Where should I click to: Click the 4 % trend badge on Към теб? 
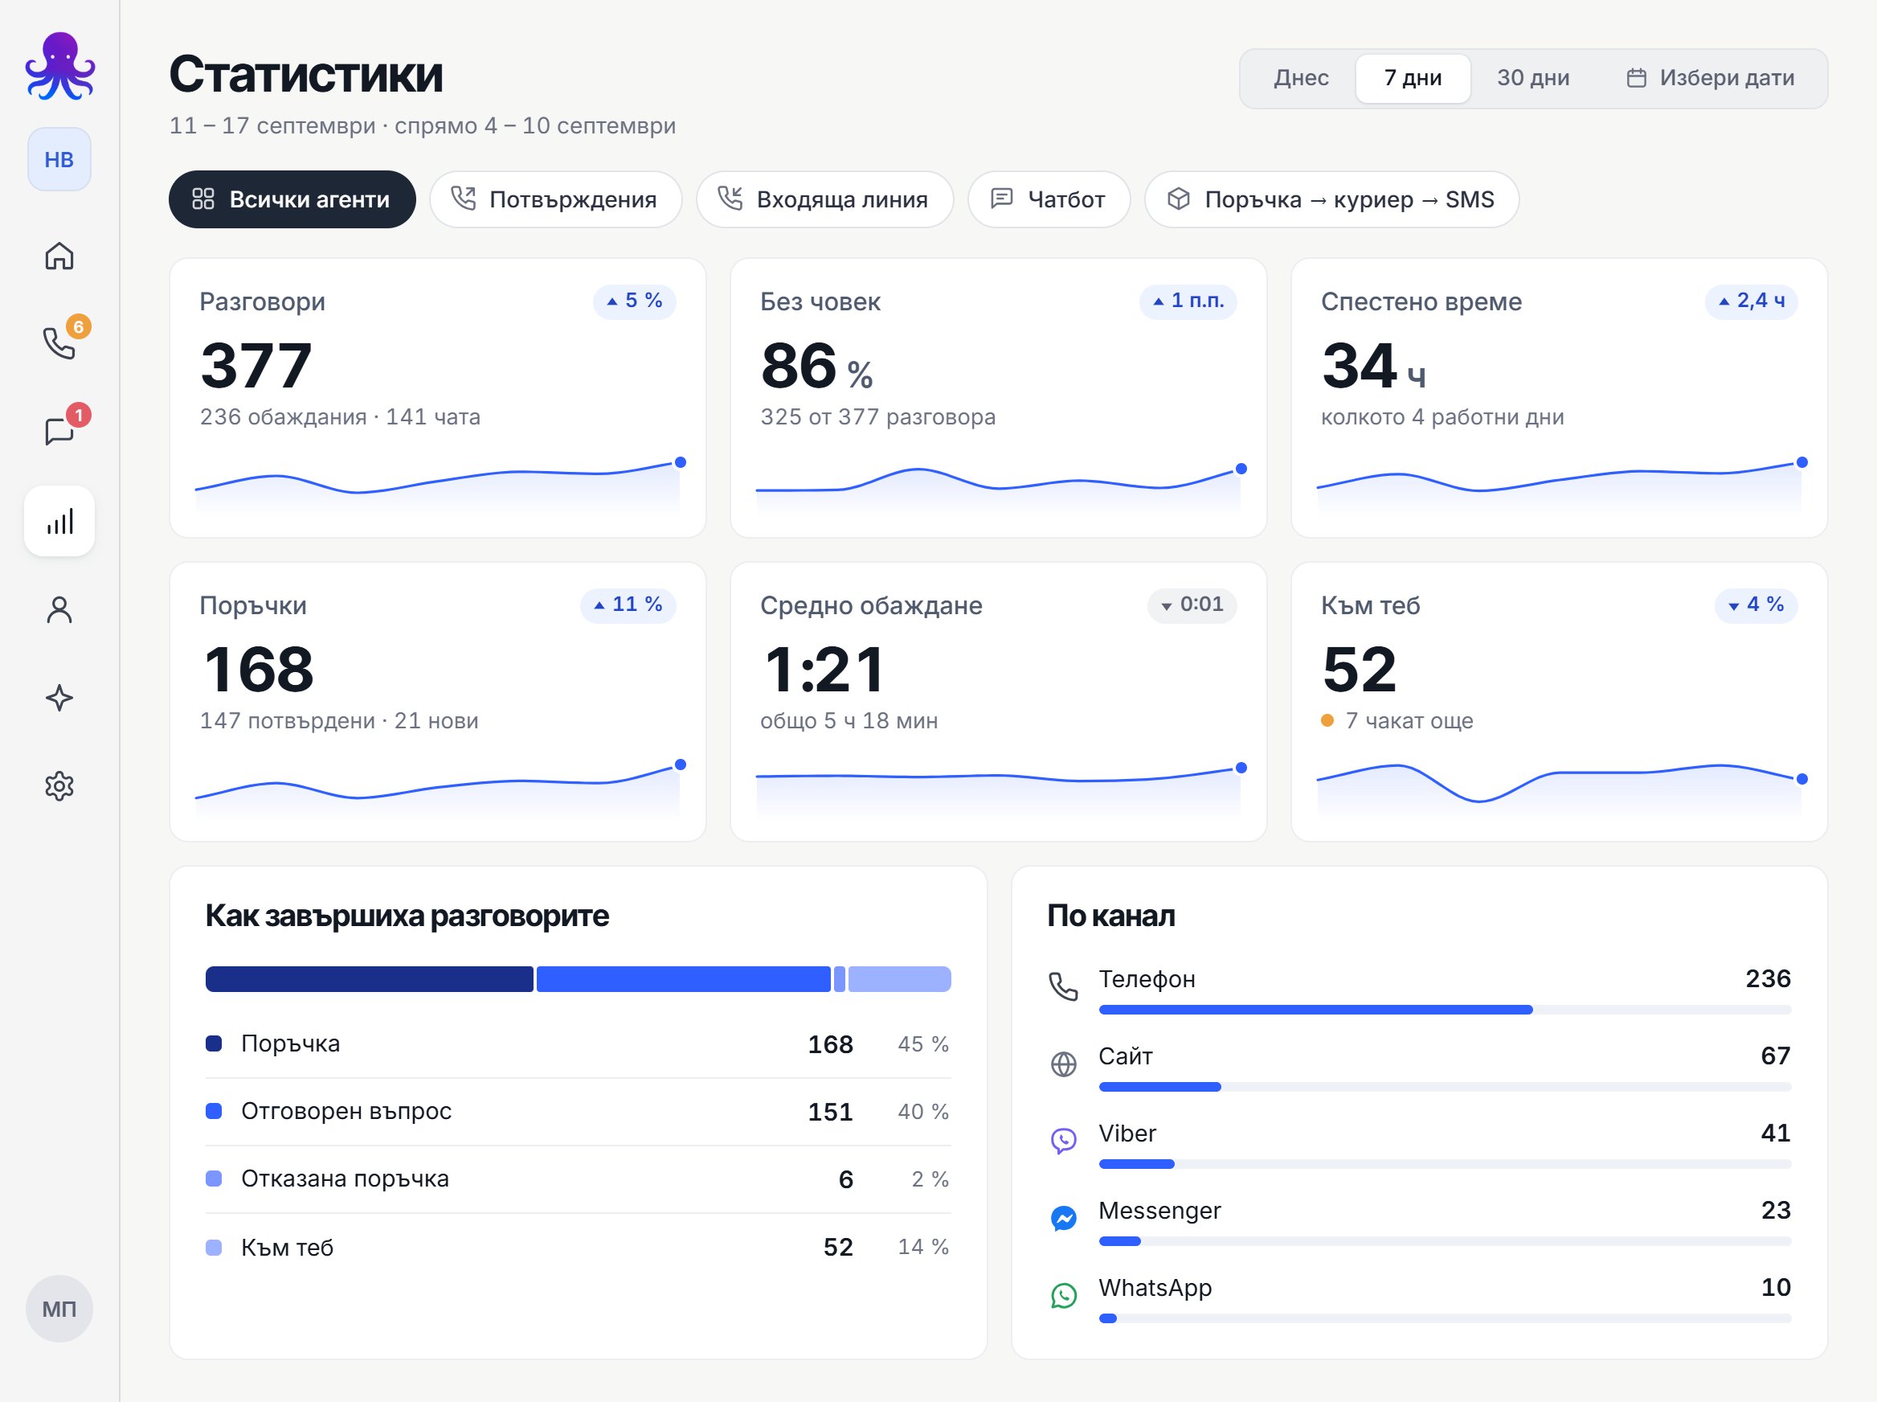point(1756,605)
